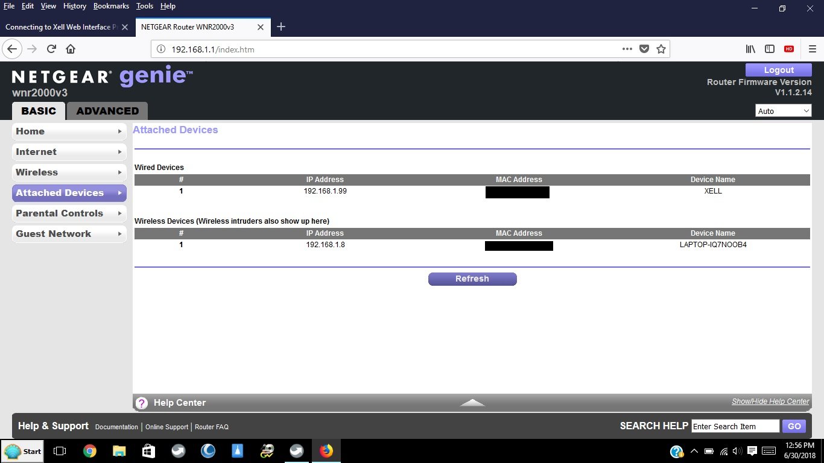Reload the page with the refresh icon
The height and width of the screenshot is (463, 824).
pyautogui.click(x=51, y=49)
